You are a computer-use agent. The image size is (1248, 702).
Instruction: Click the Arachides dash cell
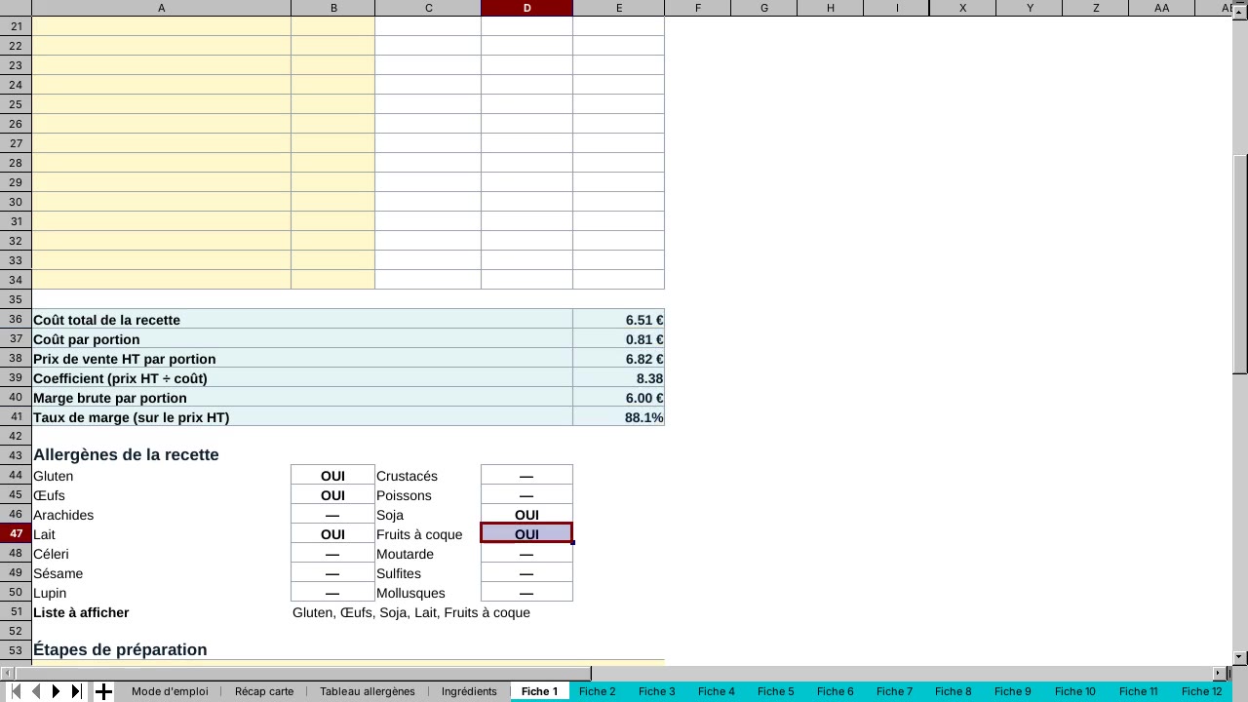332,515
